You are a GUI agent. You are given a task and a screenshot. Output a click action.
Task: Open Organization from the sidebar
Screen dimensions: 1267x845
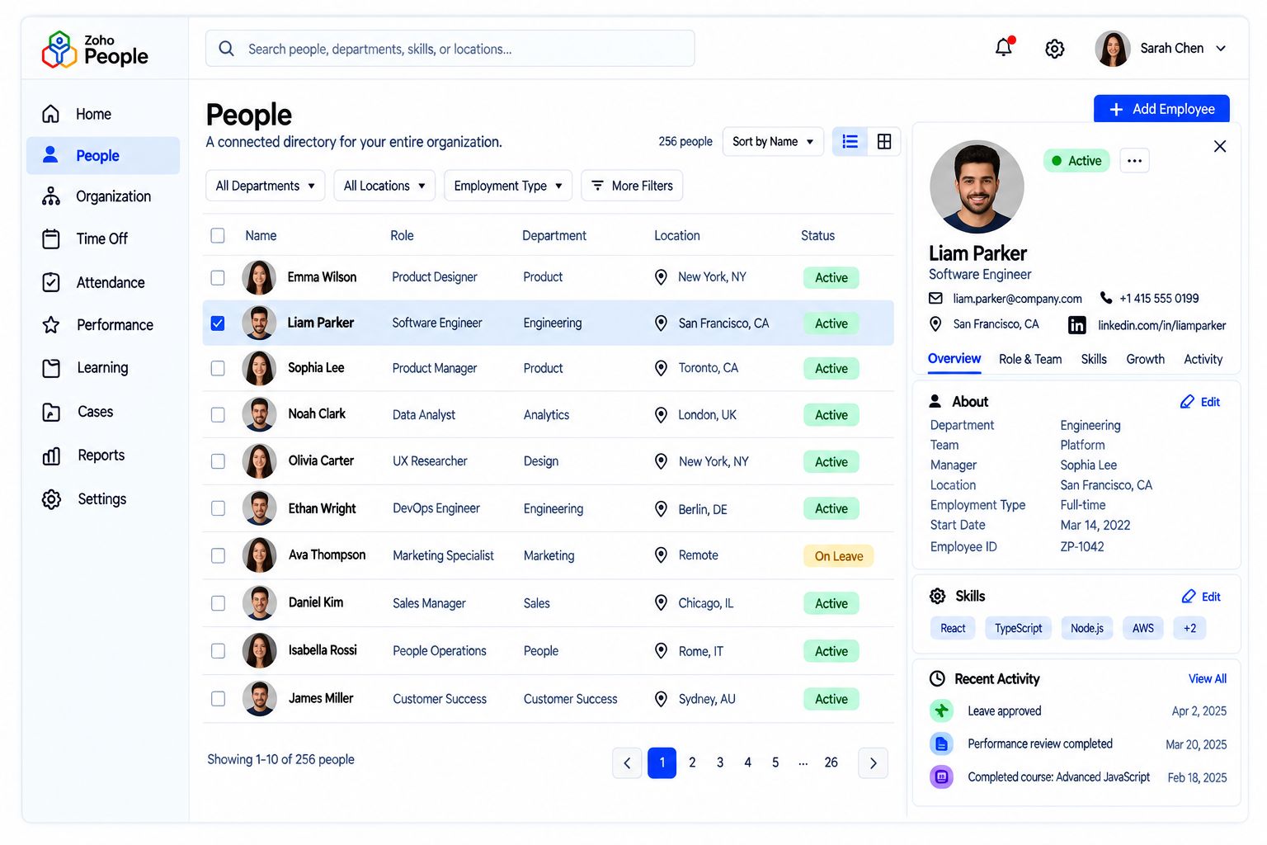[103, 196]
